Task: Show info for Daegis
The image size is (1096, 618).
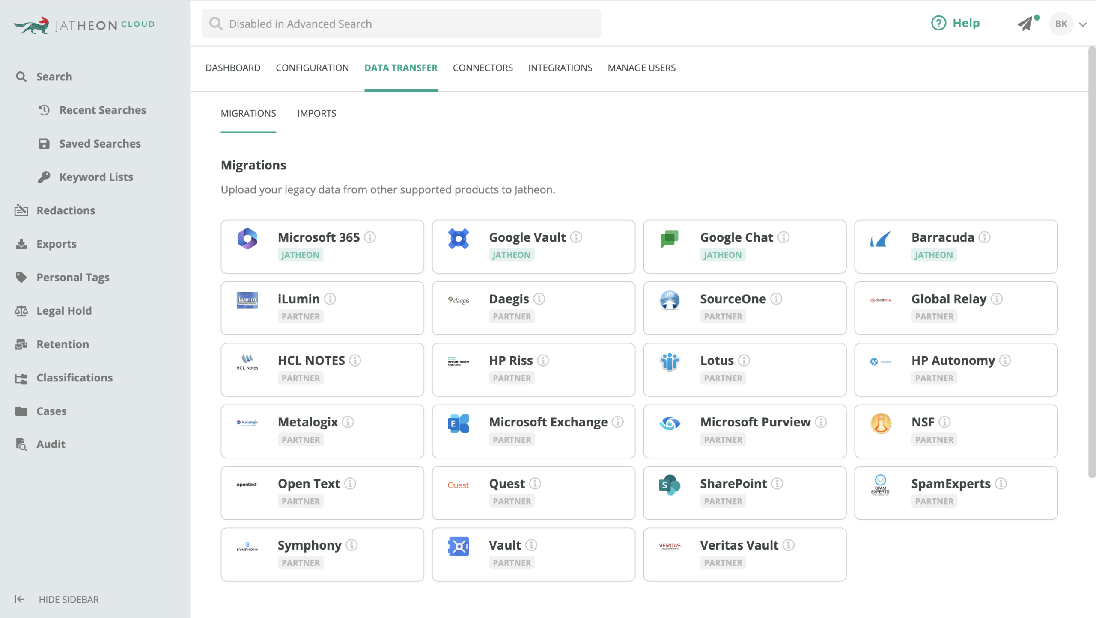Action: (539, 299)
